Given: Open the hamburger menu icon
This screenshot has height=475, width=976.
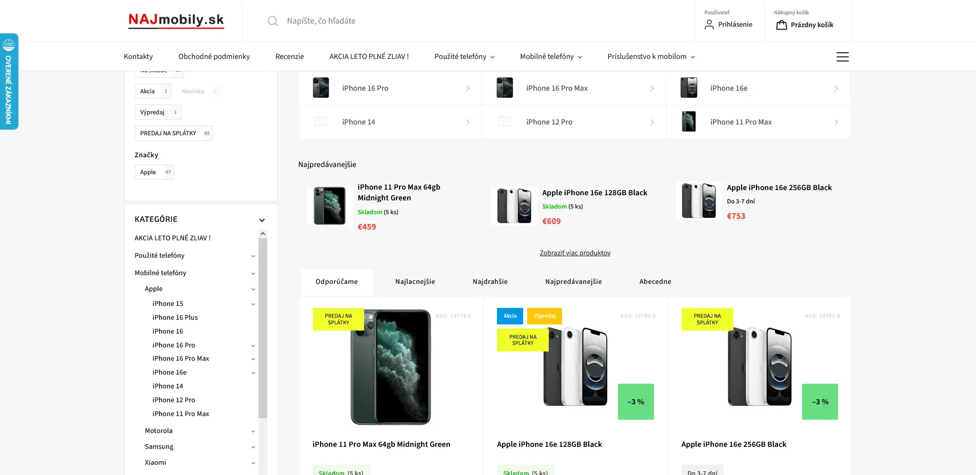Looking at the screenshot, I should 843,57.
